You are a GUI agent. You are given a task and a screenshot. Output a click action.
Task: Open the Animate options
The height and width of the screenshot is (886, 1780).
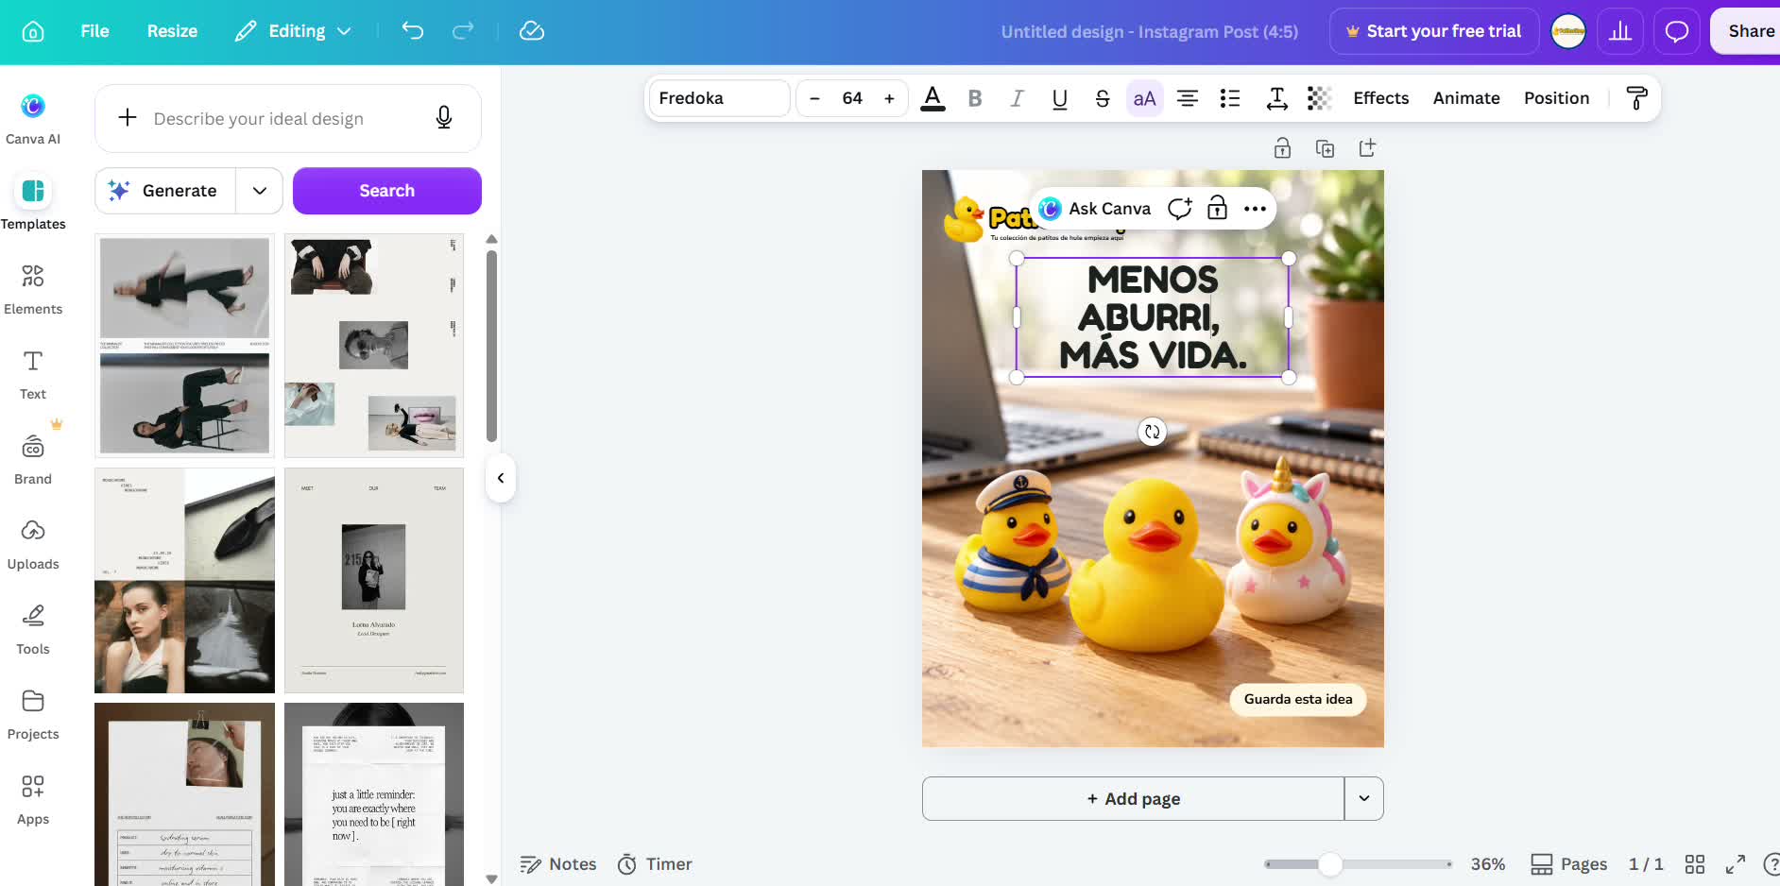point(1466,98)
